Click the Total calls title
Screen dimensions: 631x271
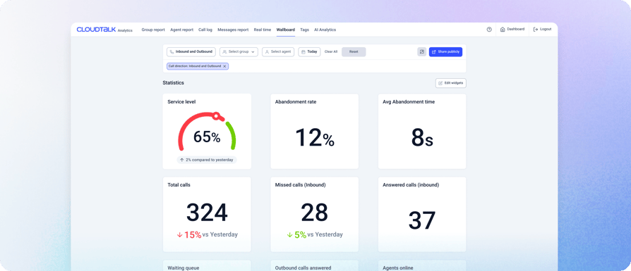(x=179, y=185)
